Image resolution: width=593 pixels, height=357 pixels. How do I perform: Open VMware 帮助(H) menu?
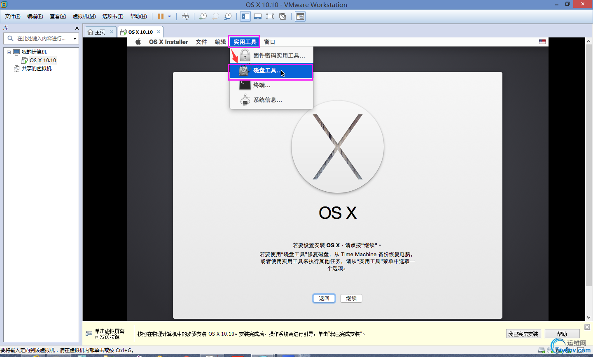point(138,16)
